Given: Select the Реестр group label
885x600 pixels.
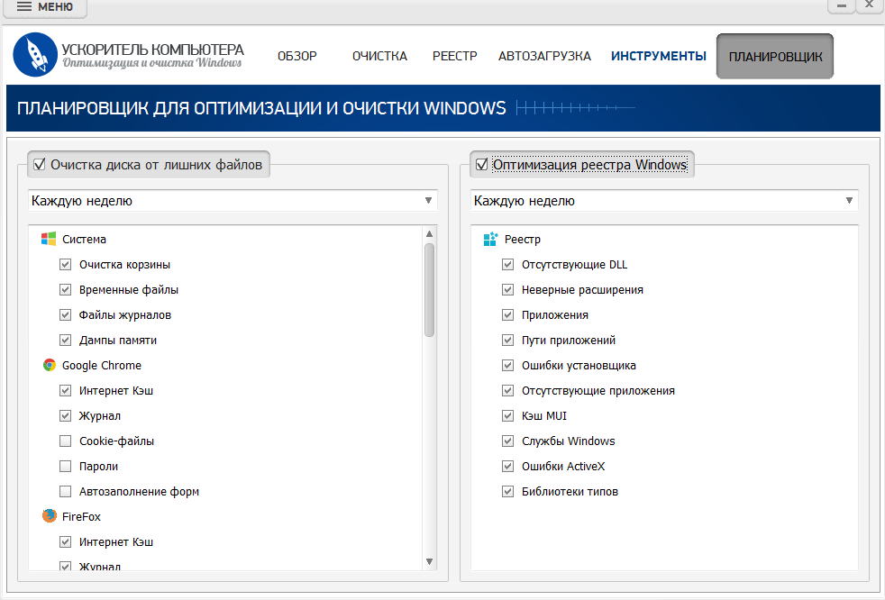Looking at the screenshot, I should pos(523,239).
